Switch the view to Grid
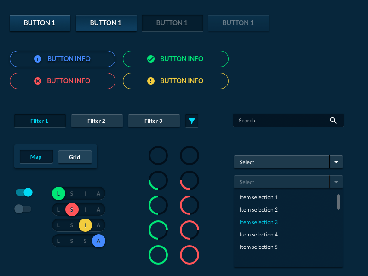The image size is (368, 276). pos(75,157)
